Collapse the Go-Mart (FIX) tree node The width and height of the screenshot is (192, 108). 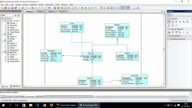click(3, 52)
